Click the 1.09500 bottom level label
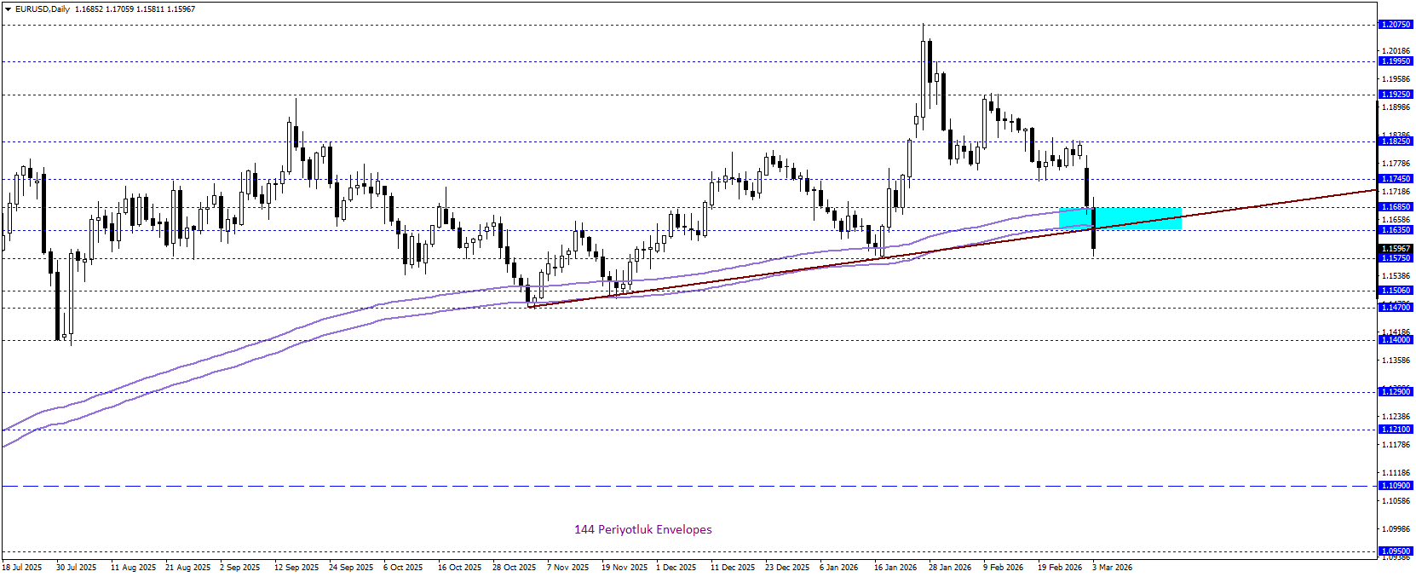1416x577 pixels. (1396, 551)
